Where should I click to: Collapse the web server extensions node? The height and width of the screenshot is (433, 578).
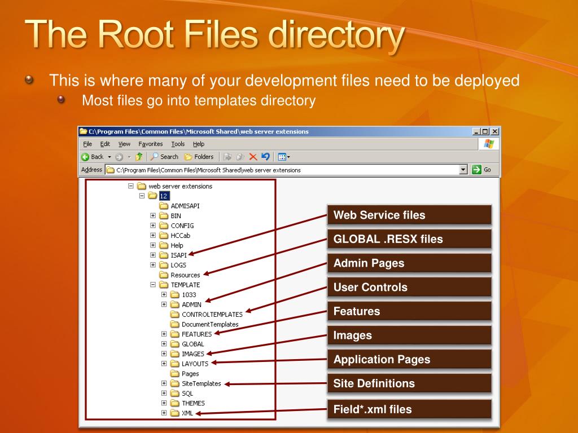click(131, 186)
